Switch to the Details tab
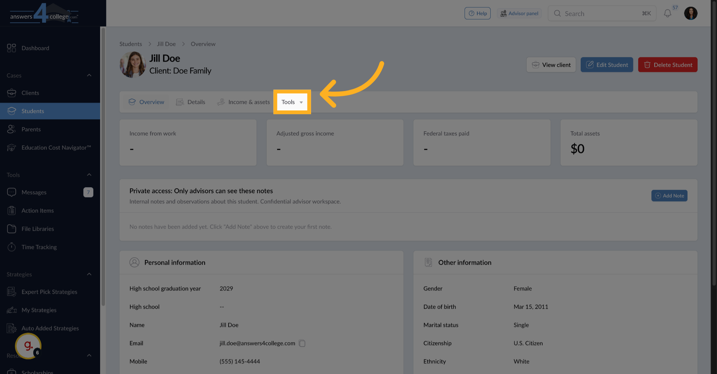 (196, 102)
